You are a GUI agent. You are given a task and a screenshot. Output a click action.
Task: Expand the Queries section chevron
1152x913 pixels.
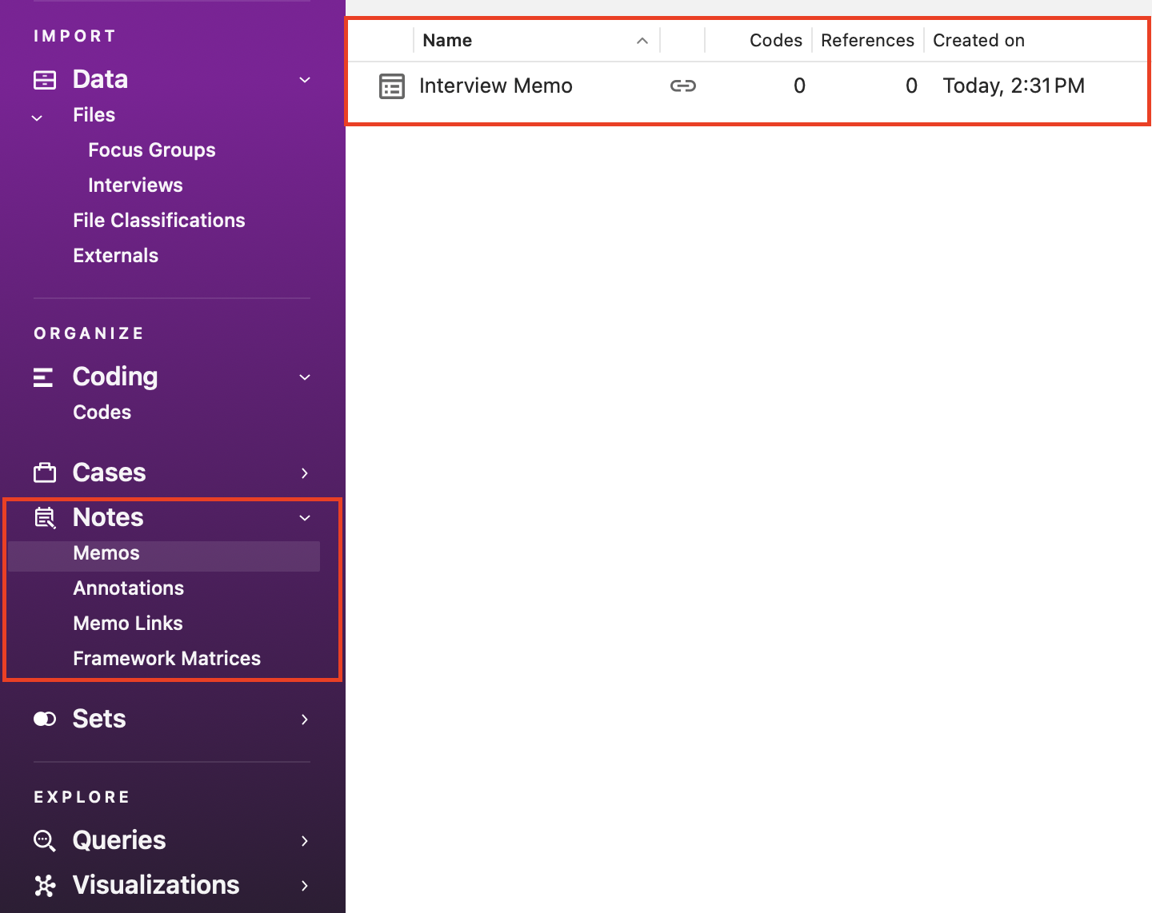(x=305, y=841)
